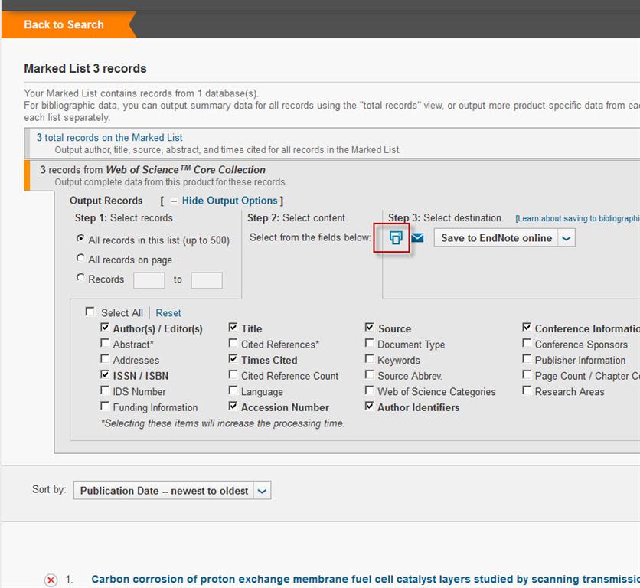
Task: Select All records on page option
Action: click(81, 259)
